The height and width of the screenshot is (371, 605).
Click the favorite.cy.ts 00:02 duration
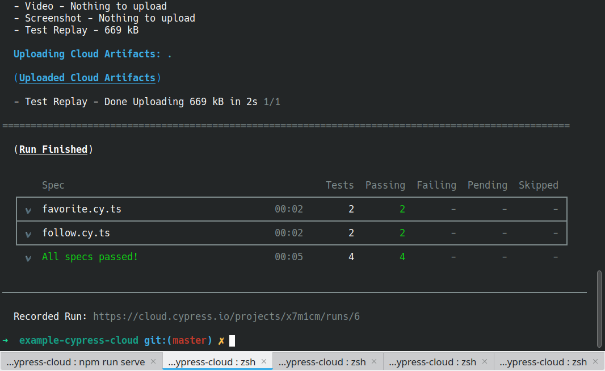[x=289, y=209]
